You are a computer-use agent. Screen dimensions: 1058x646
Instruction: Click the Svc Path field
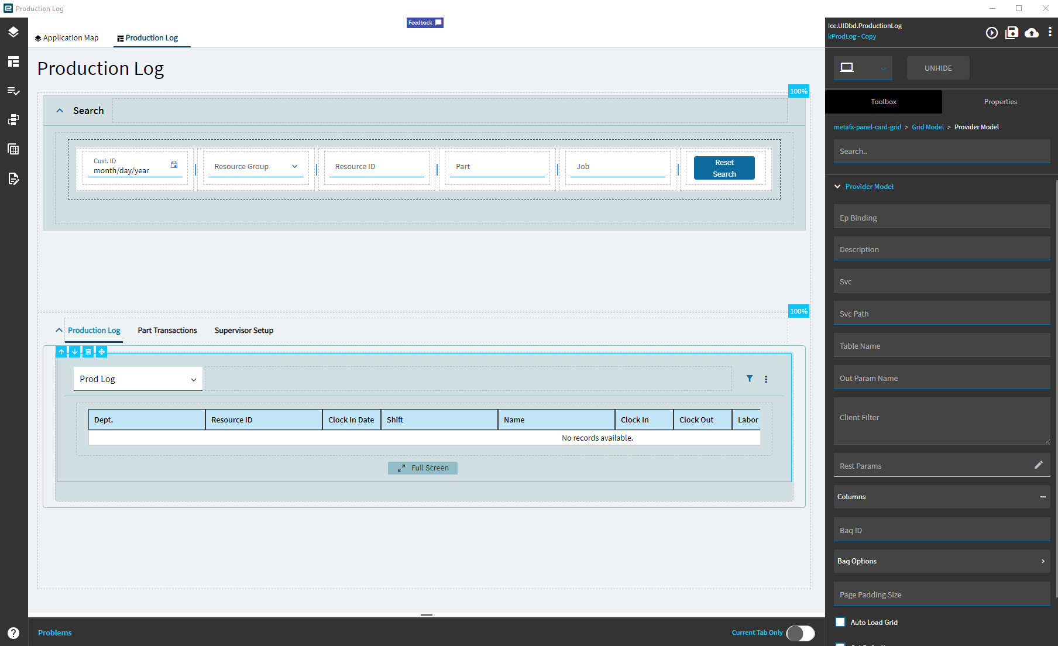942,313
